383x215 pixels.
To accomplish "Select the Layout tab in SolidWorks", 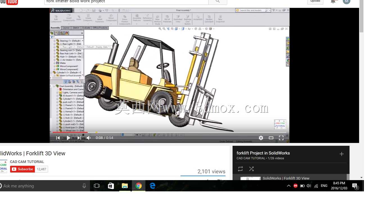I will pos(66,28).
